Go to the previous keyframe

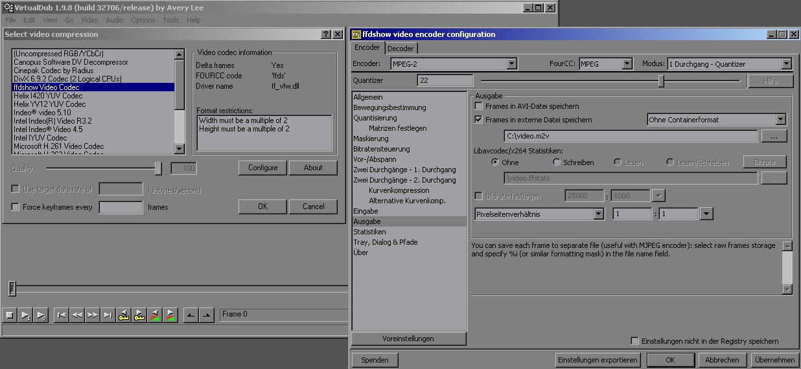(124, 315)
